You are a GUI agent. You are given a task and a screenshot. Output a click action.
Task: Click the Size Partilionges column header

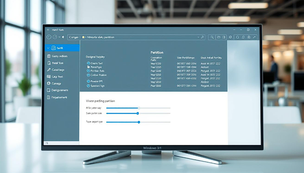186,57
